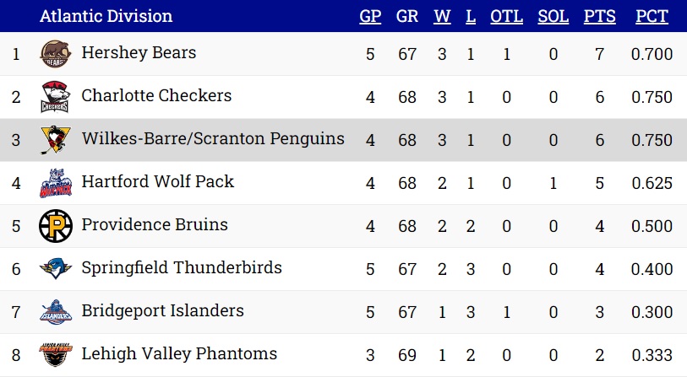Sort standings by L column header
This screenshot has width=687, height=377.
(x=471, y=16)
